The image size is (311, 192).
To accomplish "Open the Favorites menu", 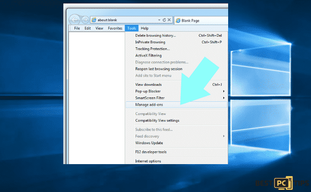I will point(115,28).
